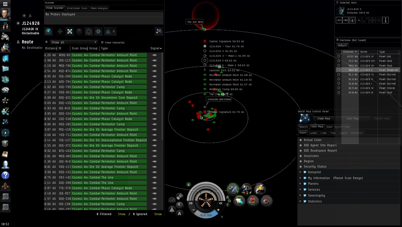Show the 0 Filtered scan results

[121, 214]
